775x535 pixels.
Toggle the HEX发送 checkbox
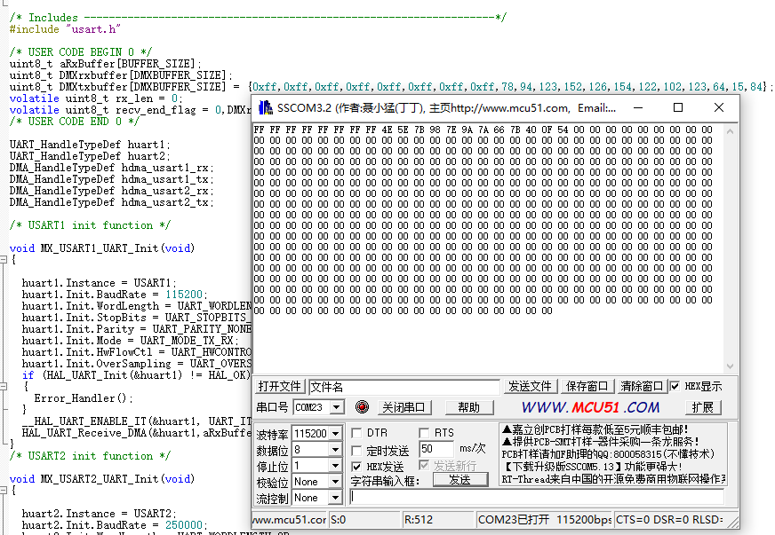(x=356, y=467)
